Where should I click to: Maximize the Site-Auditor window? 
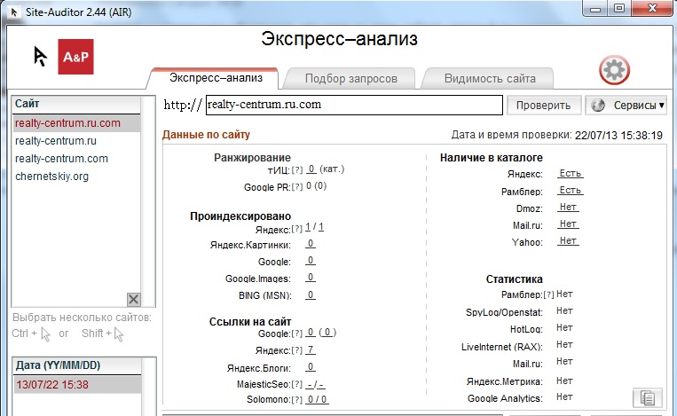point(619,9)
